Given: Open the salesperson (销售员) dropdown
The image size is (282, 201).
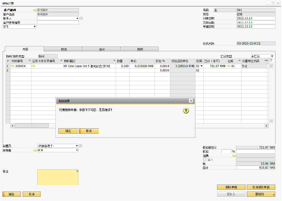Looking at the screenshot, I should pos(77,146).
